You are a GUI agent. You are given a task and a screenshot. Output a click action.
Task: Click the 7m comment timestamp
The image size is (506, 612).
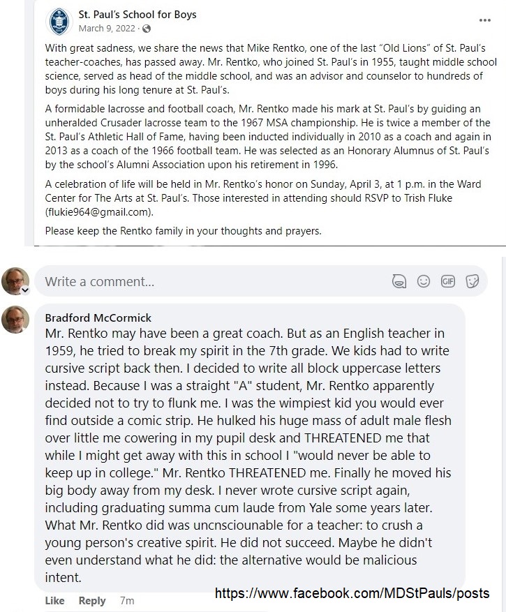[127, 600]
